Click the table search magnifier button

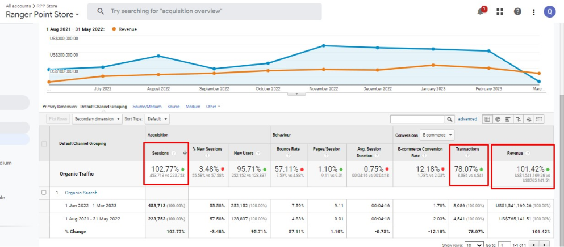coord(450,119)
